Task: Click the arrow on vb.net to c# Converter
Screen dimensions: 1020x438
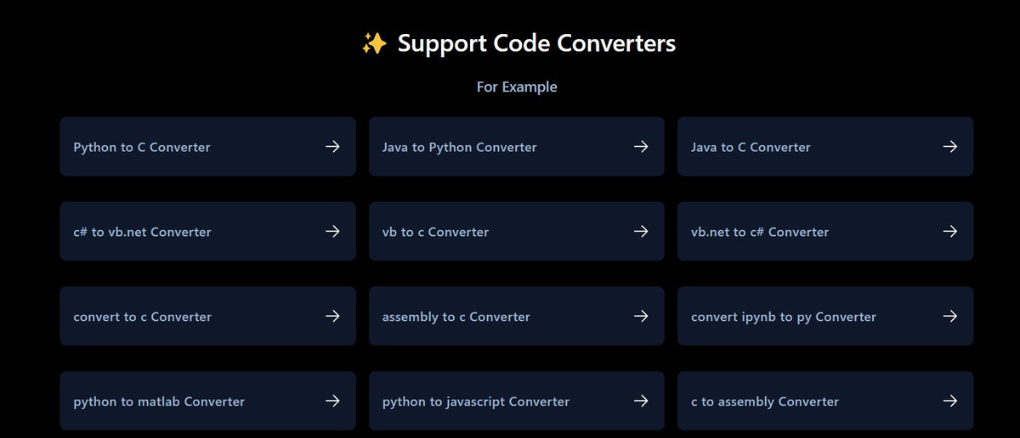Action: tap(950, 232)
